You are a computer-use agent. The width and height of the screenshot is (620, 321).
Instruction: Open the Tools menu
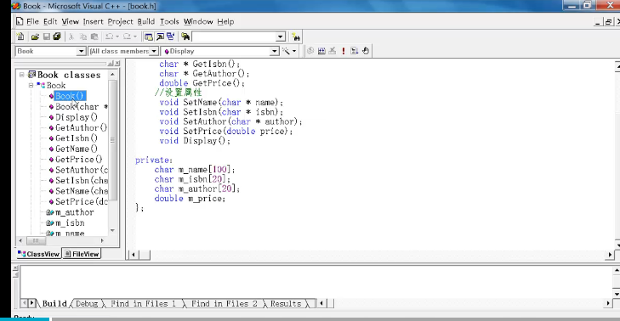coord(169,21)
